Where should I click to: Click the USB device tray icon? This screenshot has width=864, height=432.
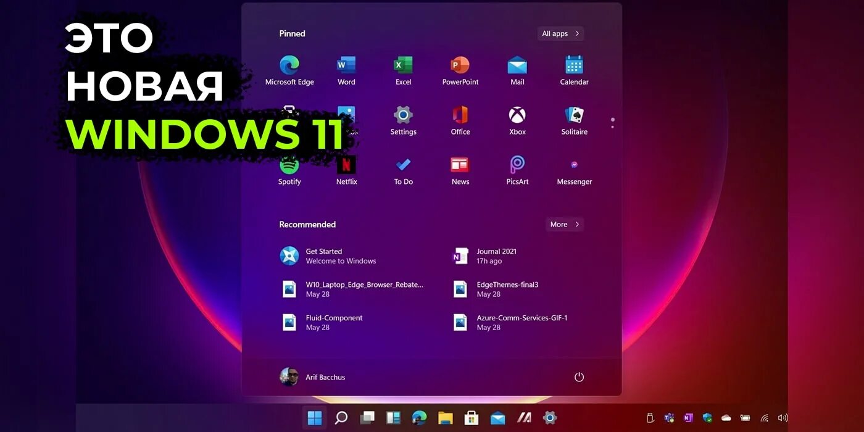pos(650,418)
